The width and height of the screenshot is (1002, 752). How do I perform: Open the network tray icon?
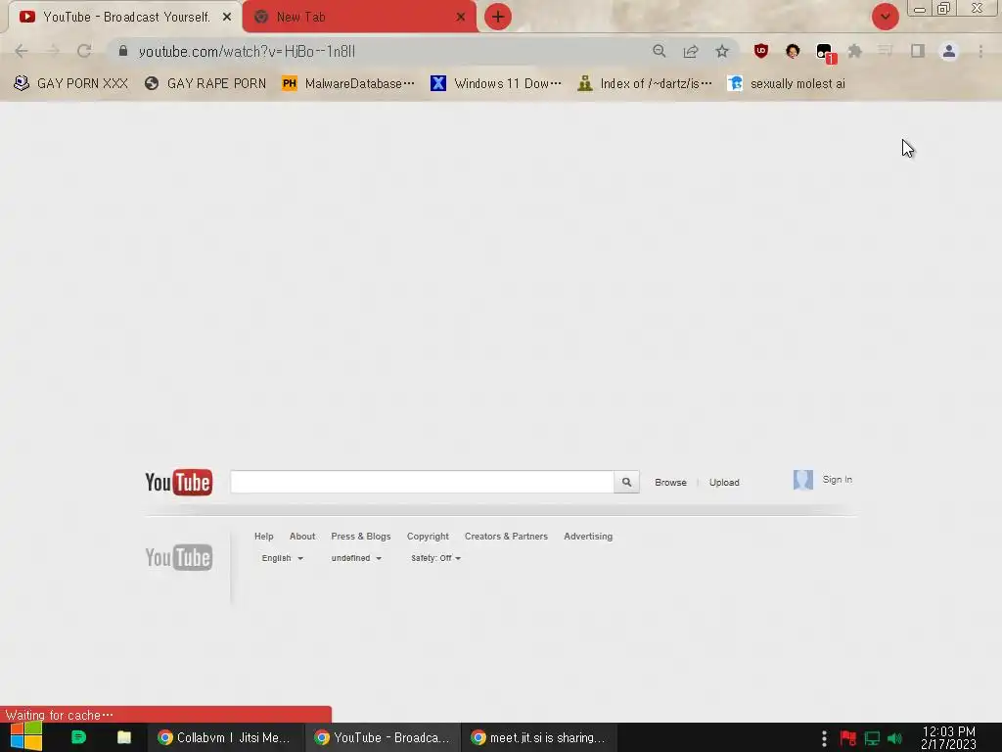(x=872, y=738)
